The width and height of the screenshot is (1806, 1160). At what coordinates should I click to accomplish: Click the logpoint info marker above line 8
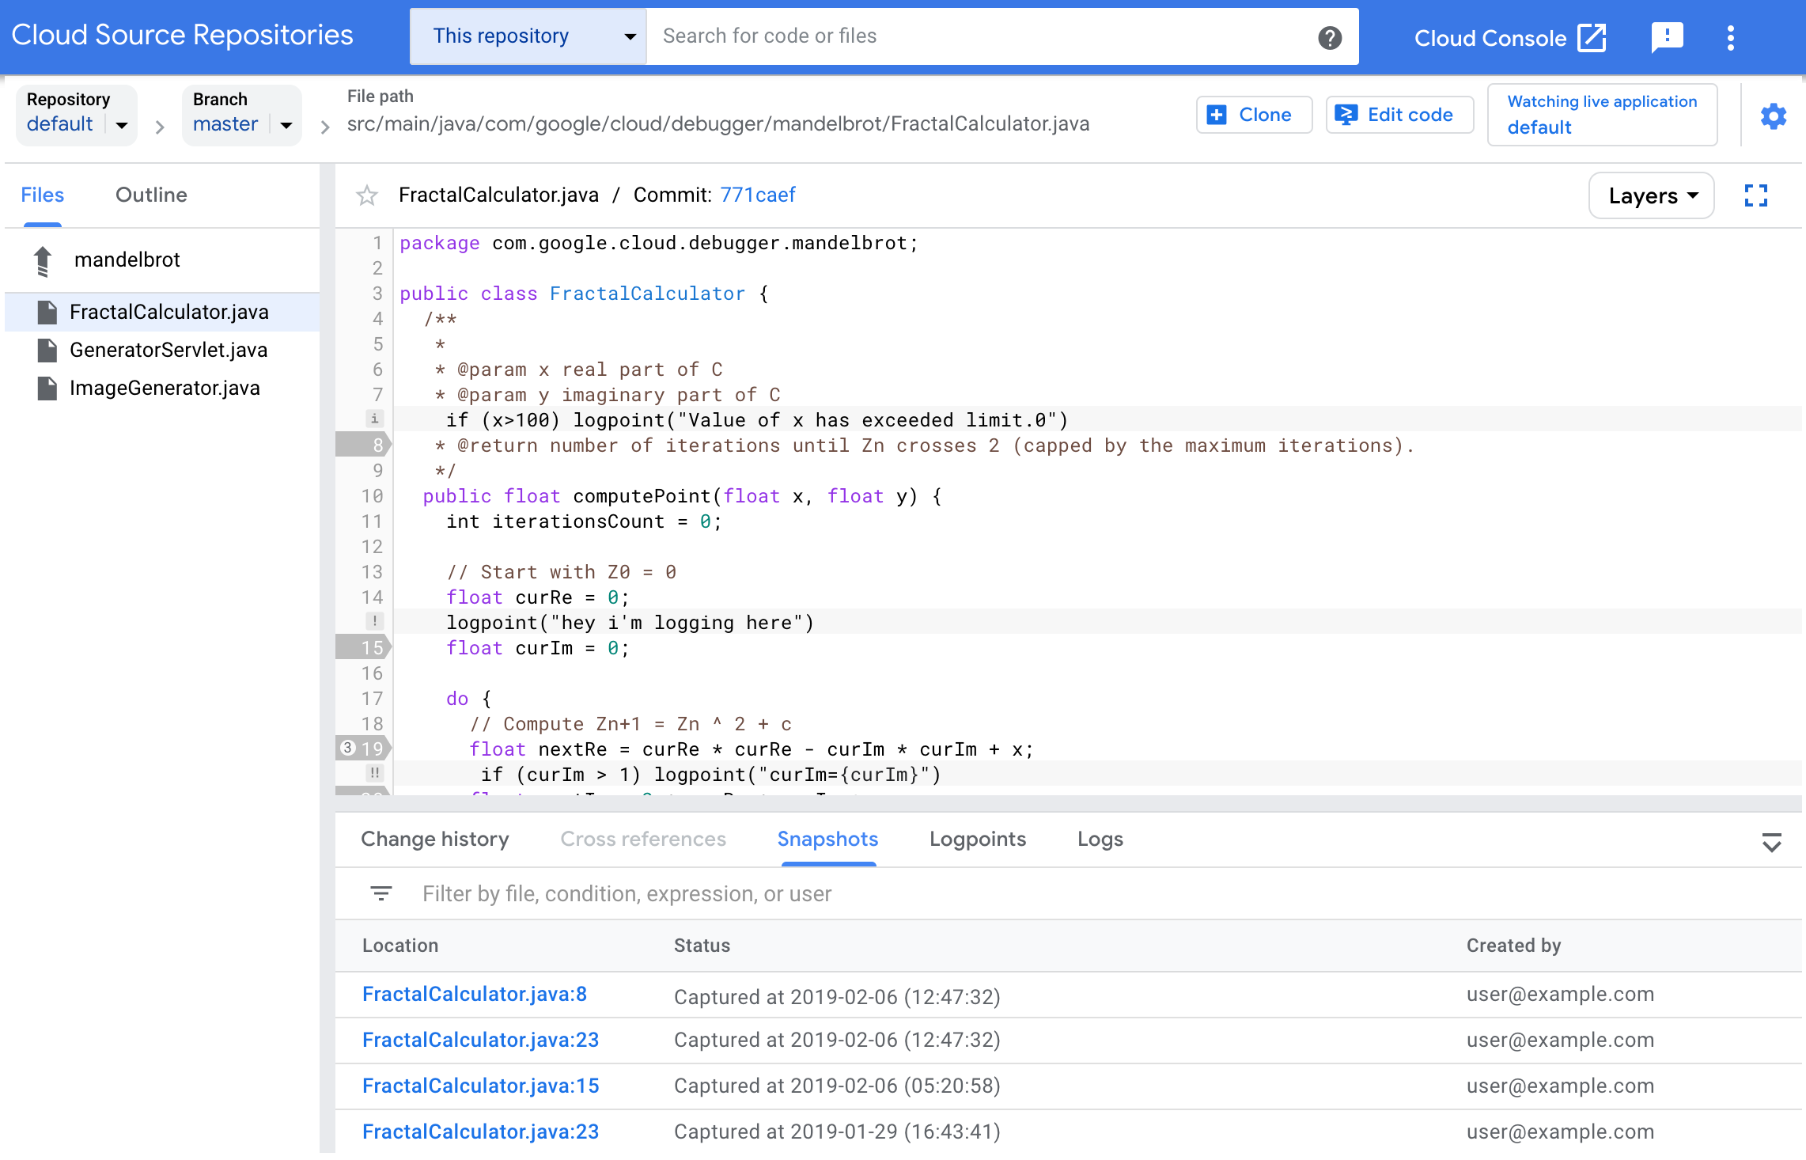pyautogui.click(x=375, y=419)
